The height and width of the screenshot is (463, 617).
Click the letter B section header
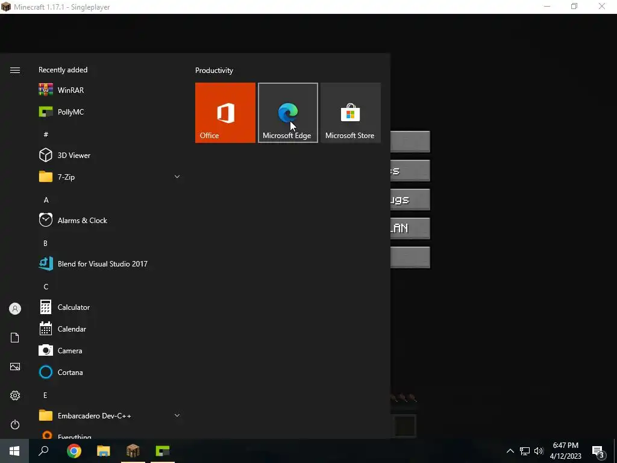pos(45,244)
